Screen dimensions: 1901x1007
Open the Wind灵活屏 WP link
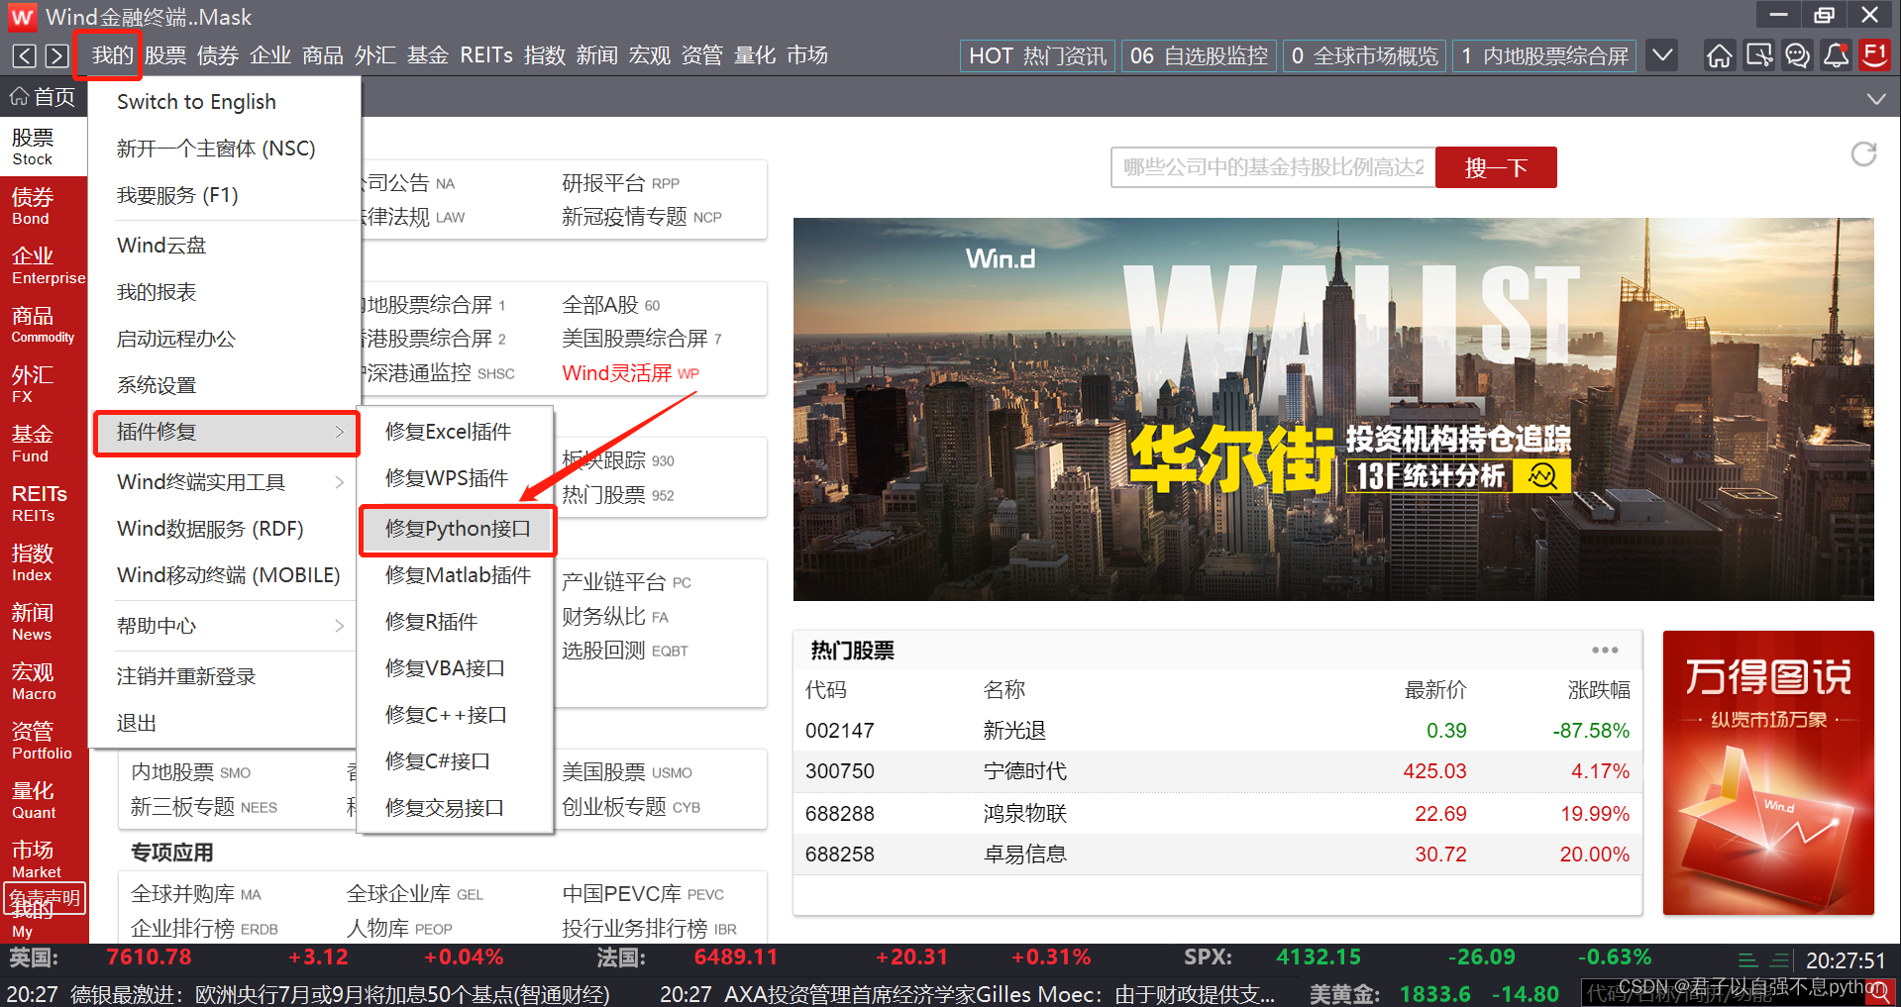pos(630,373)
